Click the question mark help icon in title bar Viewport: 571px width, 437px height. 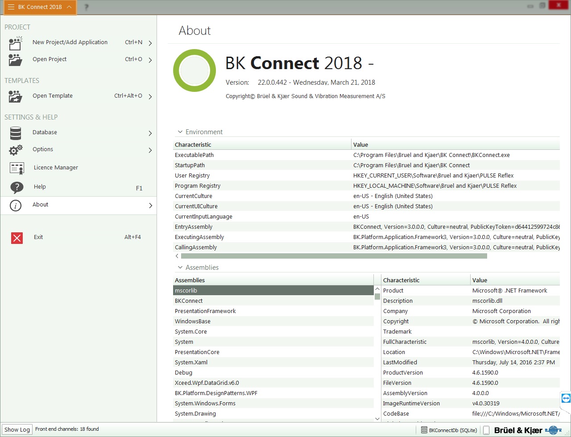tap(86, 7)
